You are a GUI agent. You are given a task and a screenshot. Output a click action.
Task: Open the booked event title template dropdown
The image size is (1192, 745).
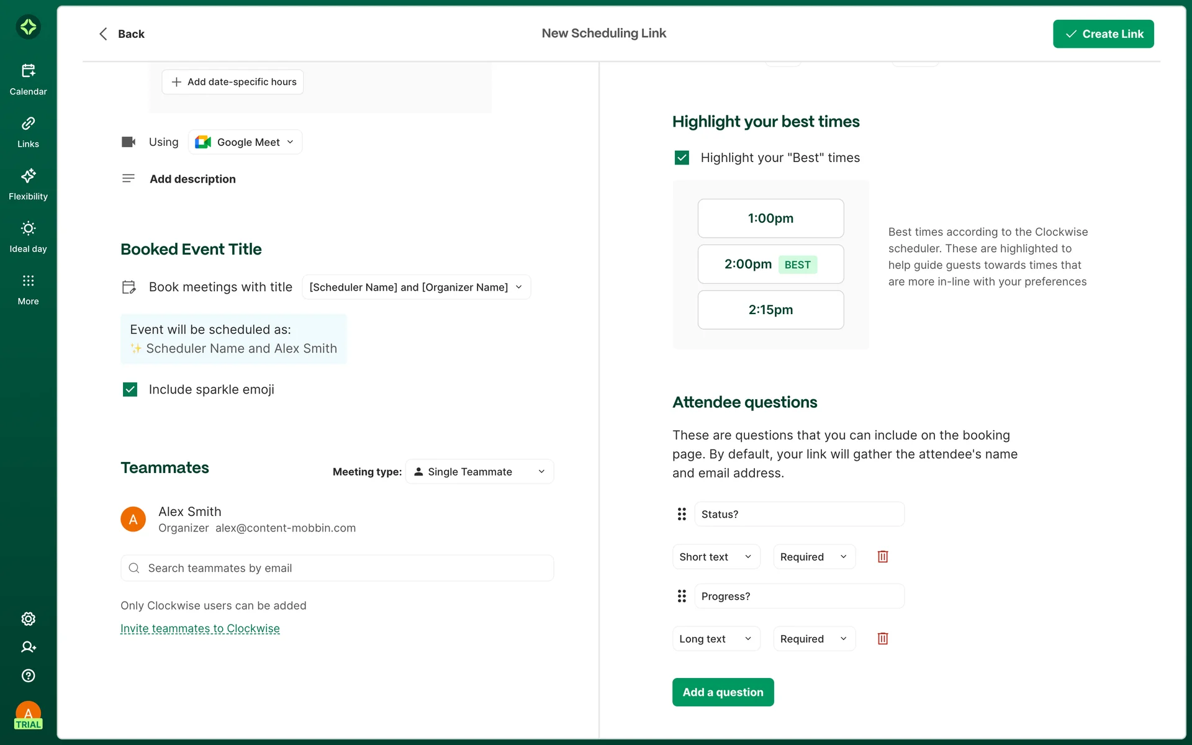(416, 287)
